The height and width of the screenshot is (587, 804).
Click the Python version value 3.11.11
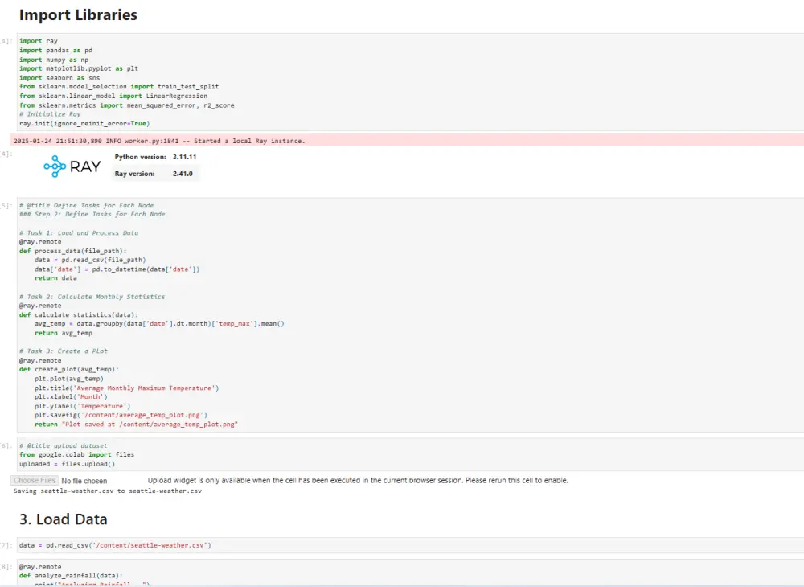185,157
